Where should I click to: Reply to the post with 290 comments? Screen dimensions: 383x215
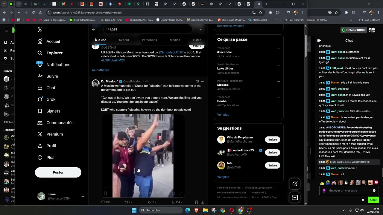(106, 202)
